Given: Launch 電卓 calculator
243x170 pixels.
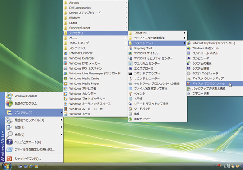Looking at the screenshot, I should coord(157,114).
